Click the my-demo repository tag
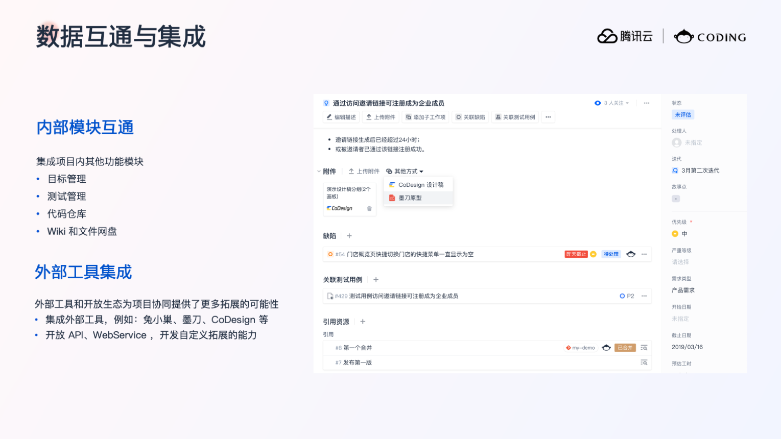 coord(580,348)
